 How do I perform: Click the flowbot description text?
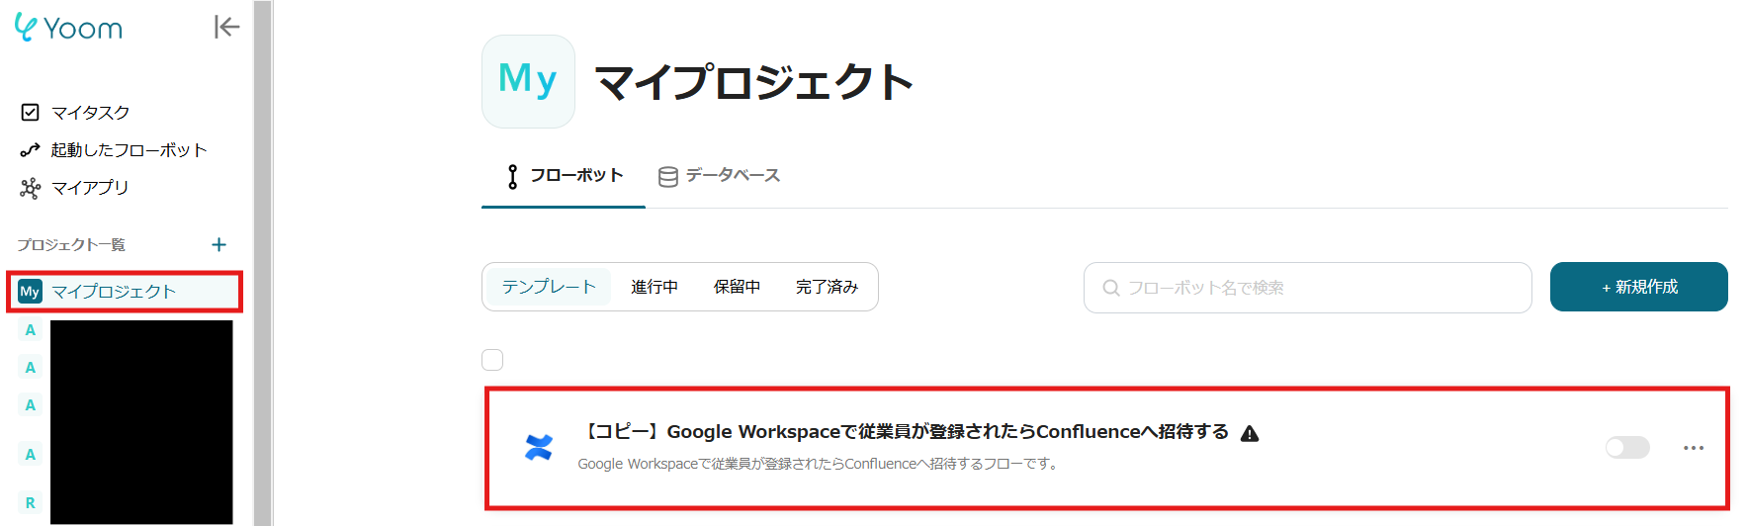tap(820, 464)
